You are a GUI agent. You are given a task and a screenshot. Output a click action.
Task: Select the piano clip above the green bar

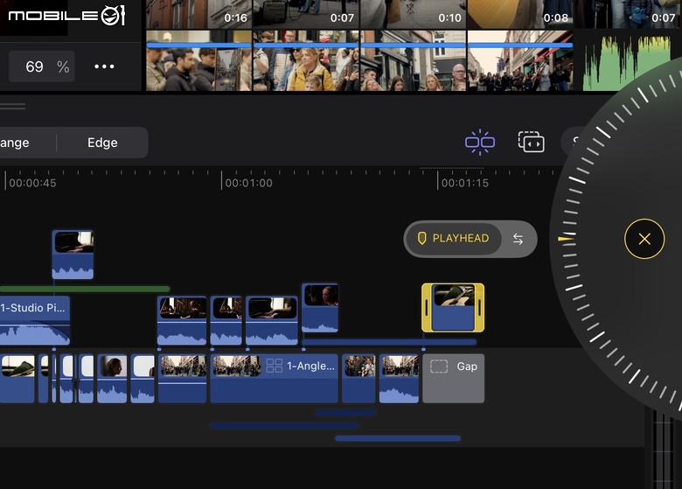click(x=73, y=255)
